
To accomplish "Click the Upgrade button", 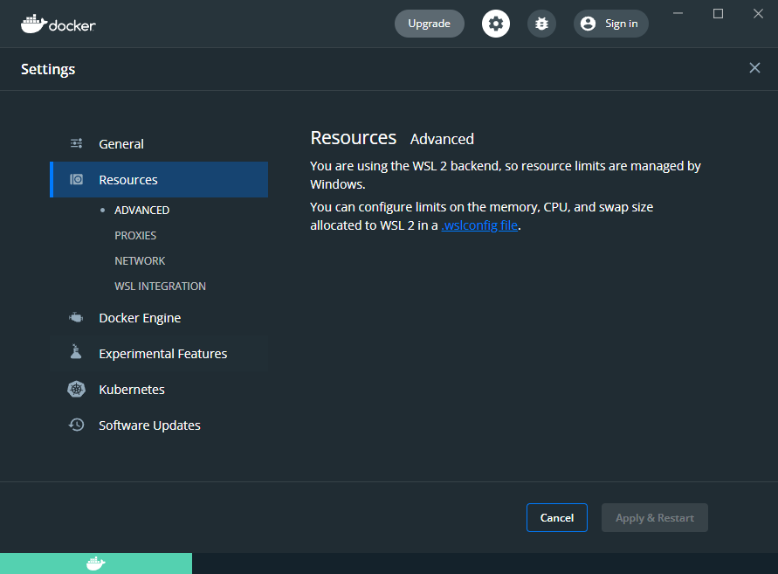I will pyautogui.click(x=429, y=24).
